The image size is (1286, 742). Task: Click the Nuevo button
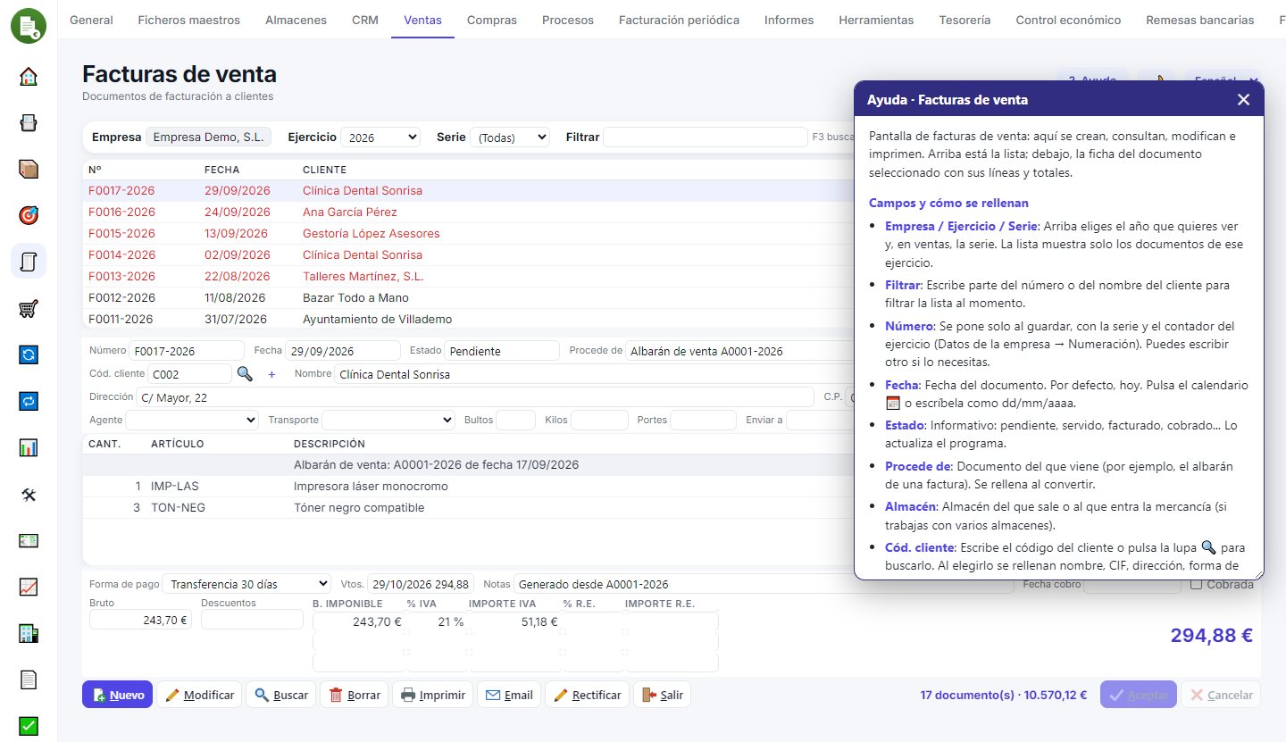[x=117, y=695]
